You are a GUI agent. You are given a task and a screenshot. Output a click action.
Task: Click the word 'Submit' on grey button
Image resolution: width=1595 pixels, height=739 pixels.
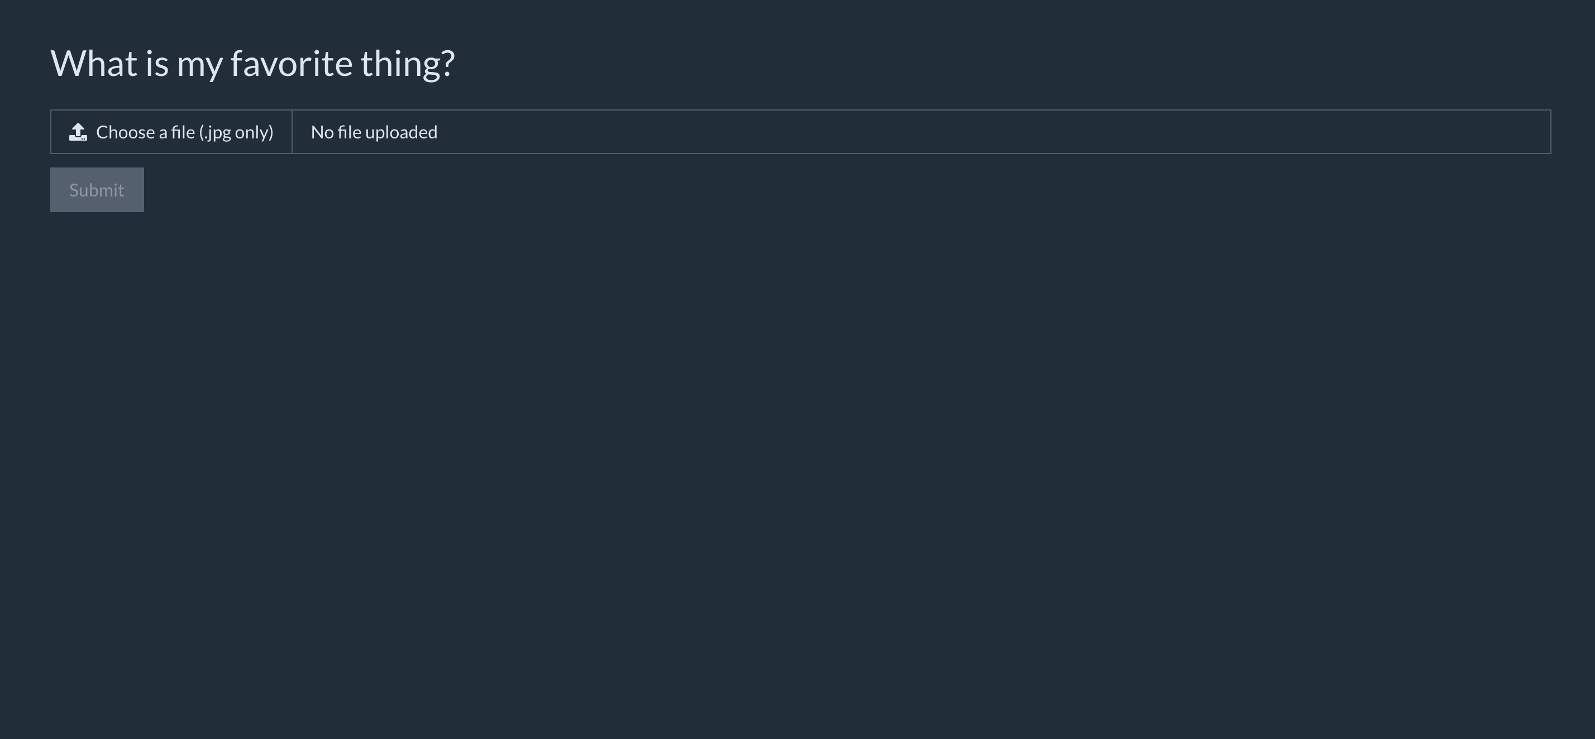click(x=97, y=190)
